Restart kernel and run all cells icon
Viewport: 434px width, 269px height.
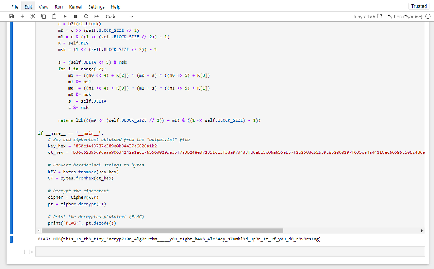97,16
